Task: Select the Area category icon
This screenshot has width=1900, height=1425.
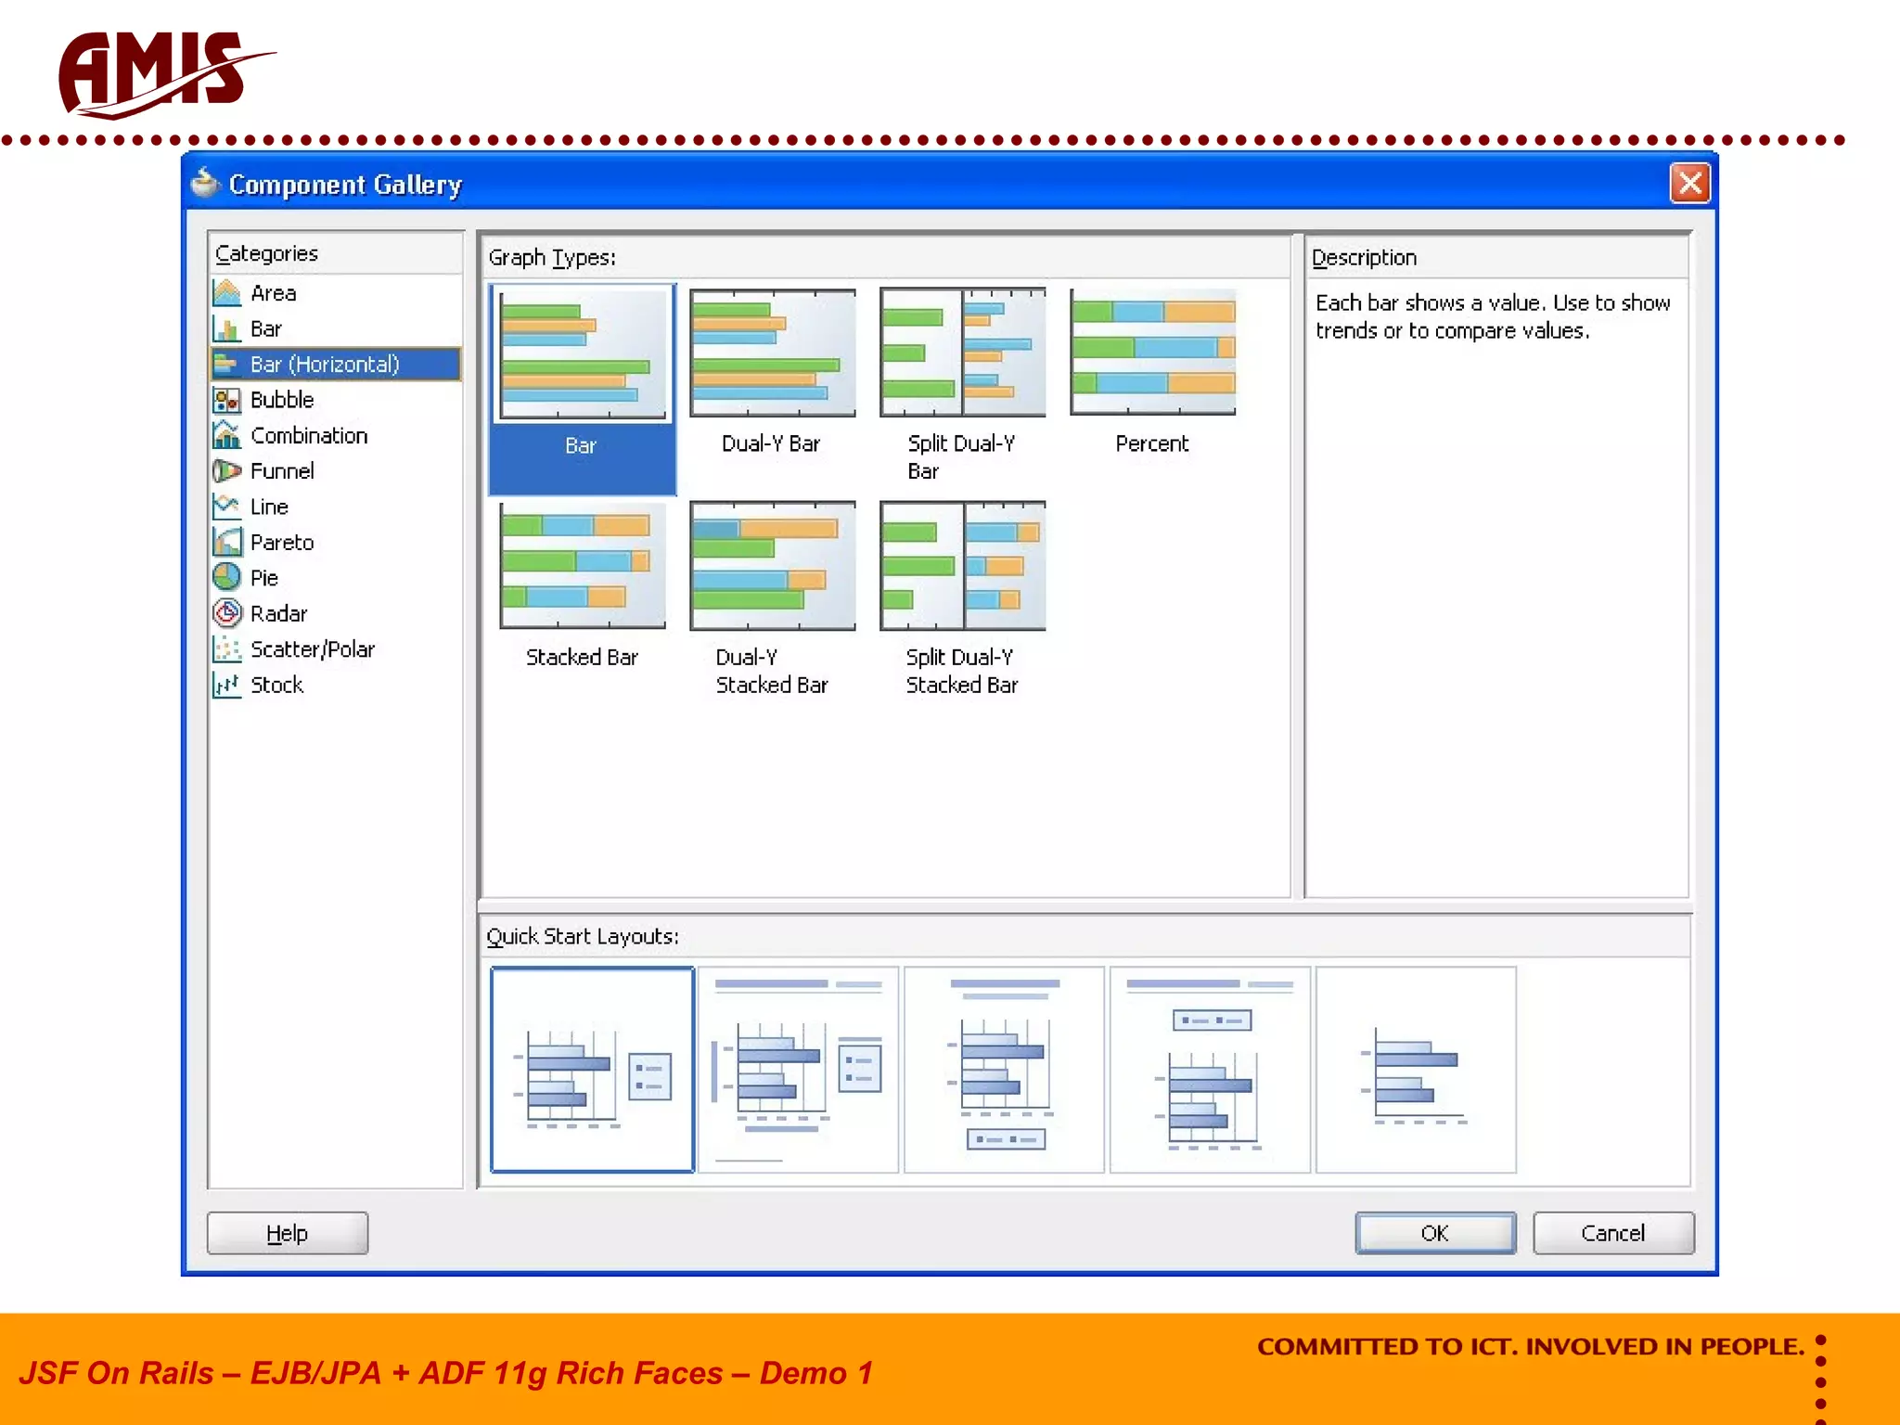Action: pyautogui.click(x=226, y=293)
